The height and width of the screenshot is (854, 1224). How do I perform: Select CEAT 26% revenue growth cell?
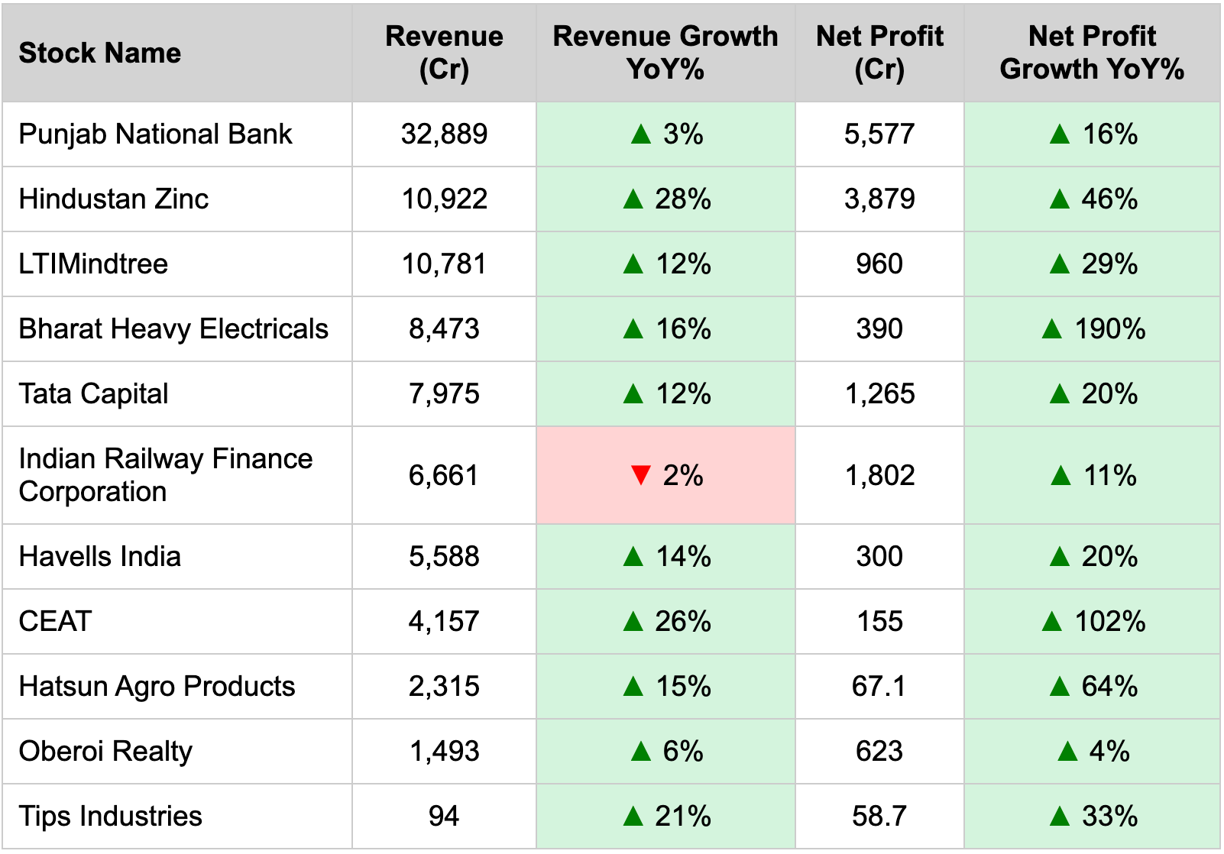click(665, 622)
